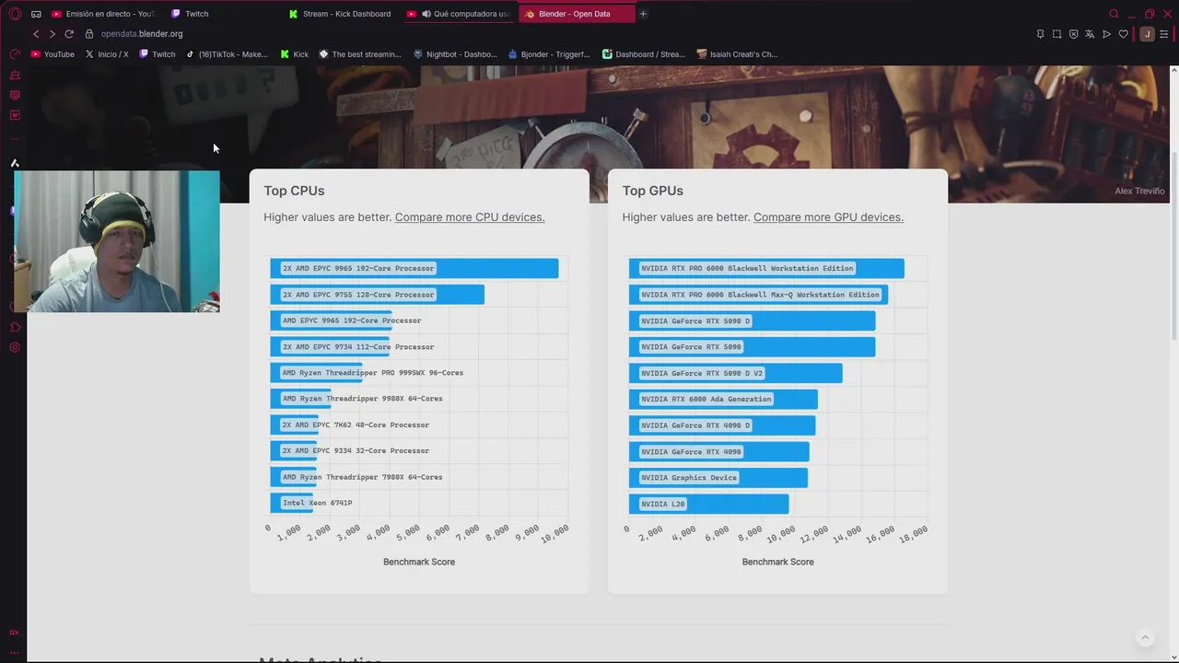
Task: Open Dashboard / Streamlabs bookmark
Action: tap(644, 54)
